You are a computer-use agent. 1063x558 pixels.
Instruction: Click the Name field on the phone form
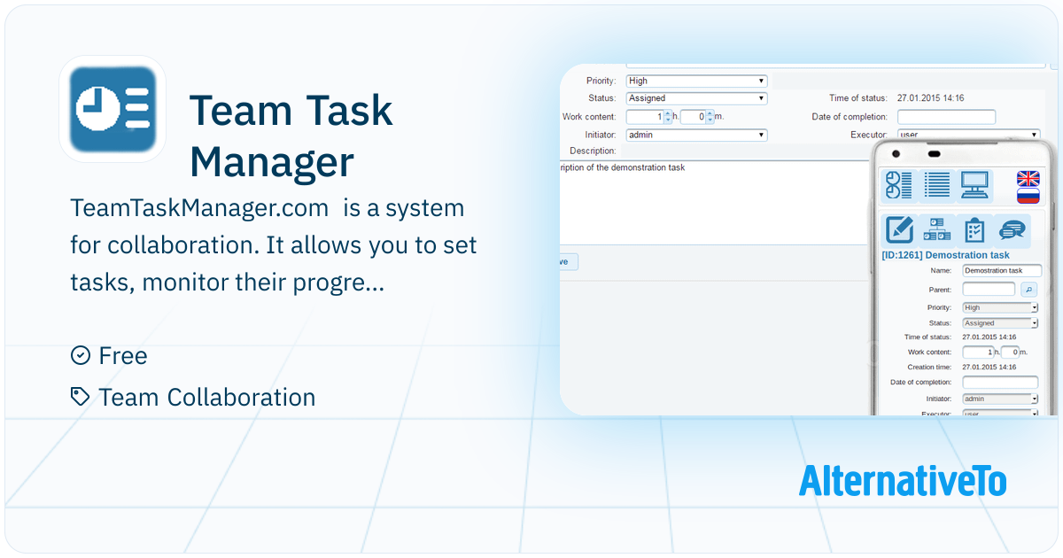[1001, 270]
